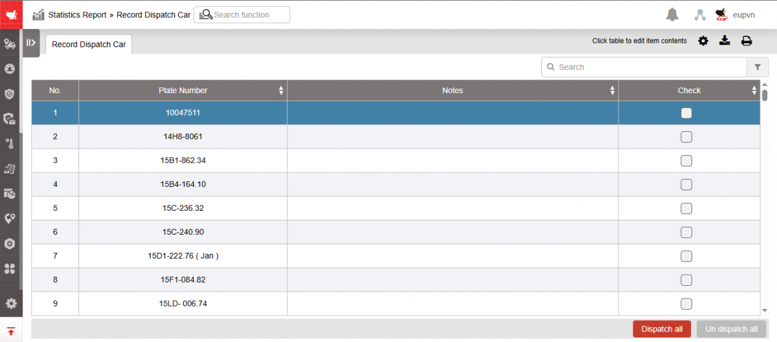Click the download/export icon

click(725, 41)
